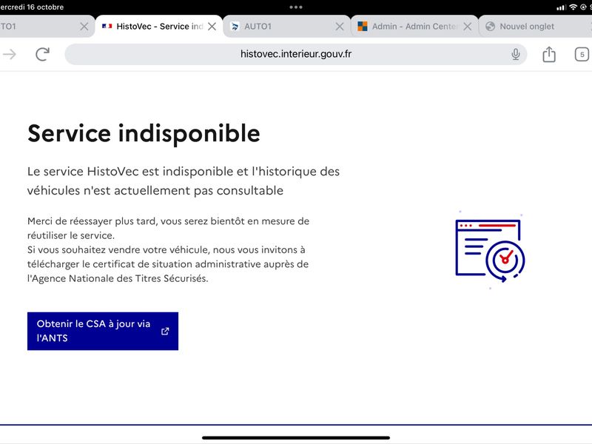Tap the Wi-Fi status icon
The image size is (592, 444).
[573, 7]
